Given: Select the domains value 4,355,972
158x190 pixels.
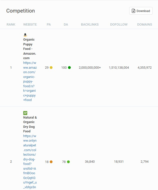Looking at the screenshot, I should click(144, 67).
